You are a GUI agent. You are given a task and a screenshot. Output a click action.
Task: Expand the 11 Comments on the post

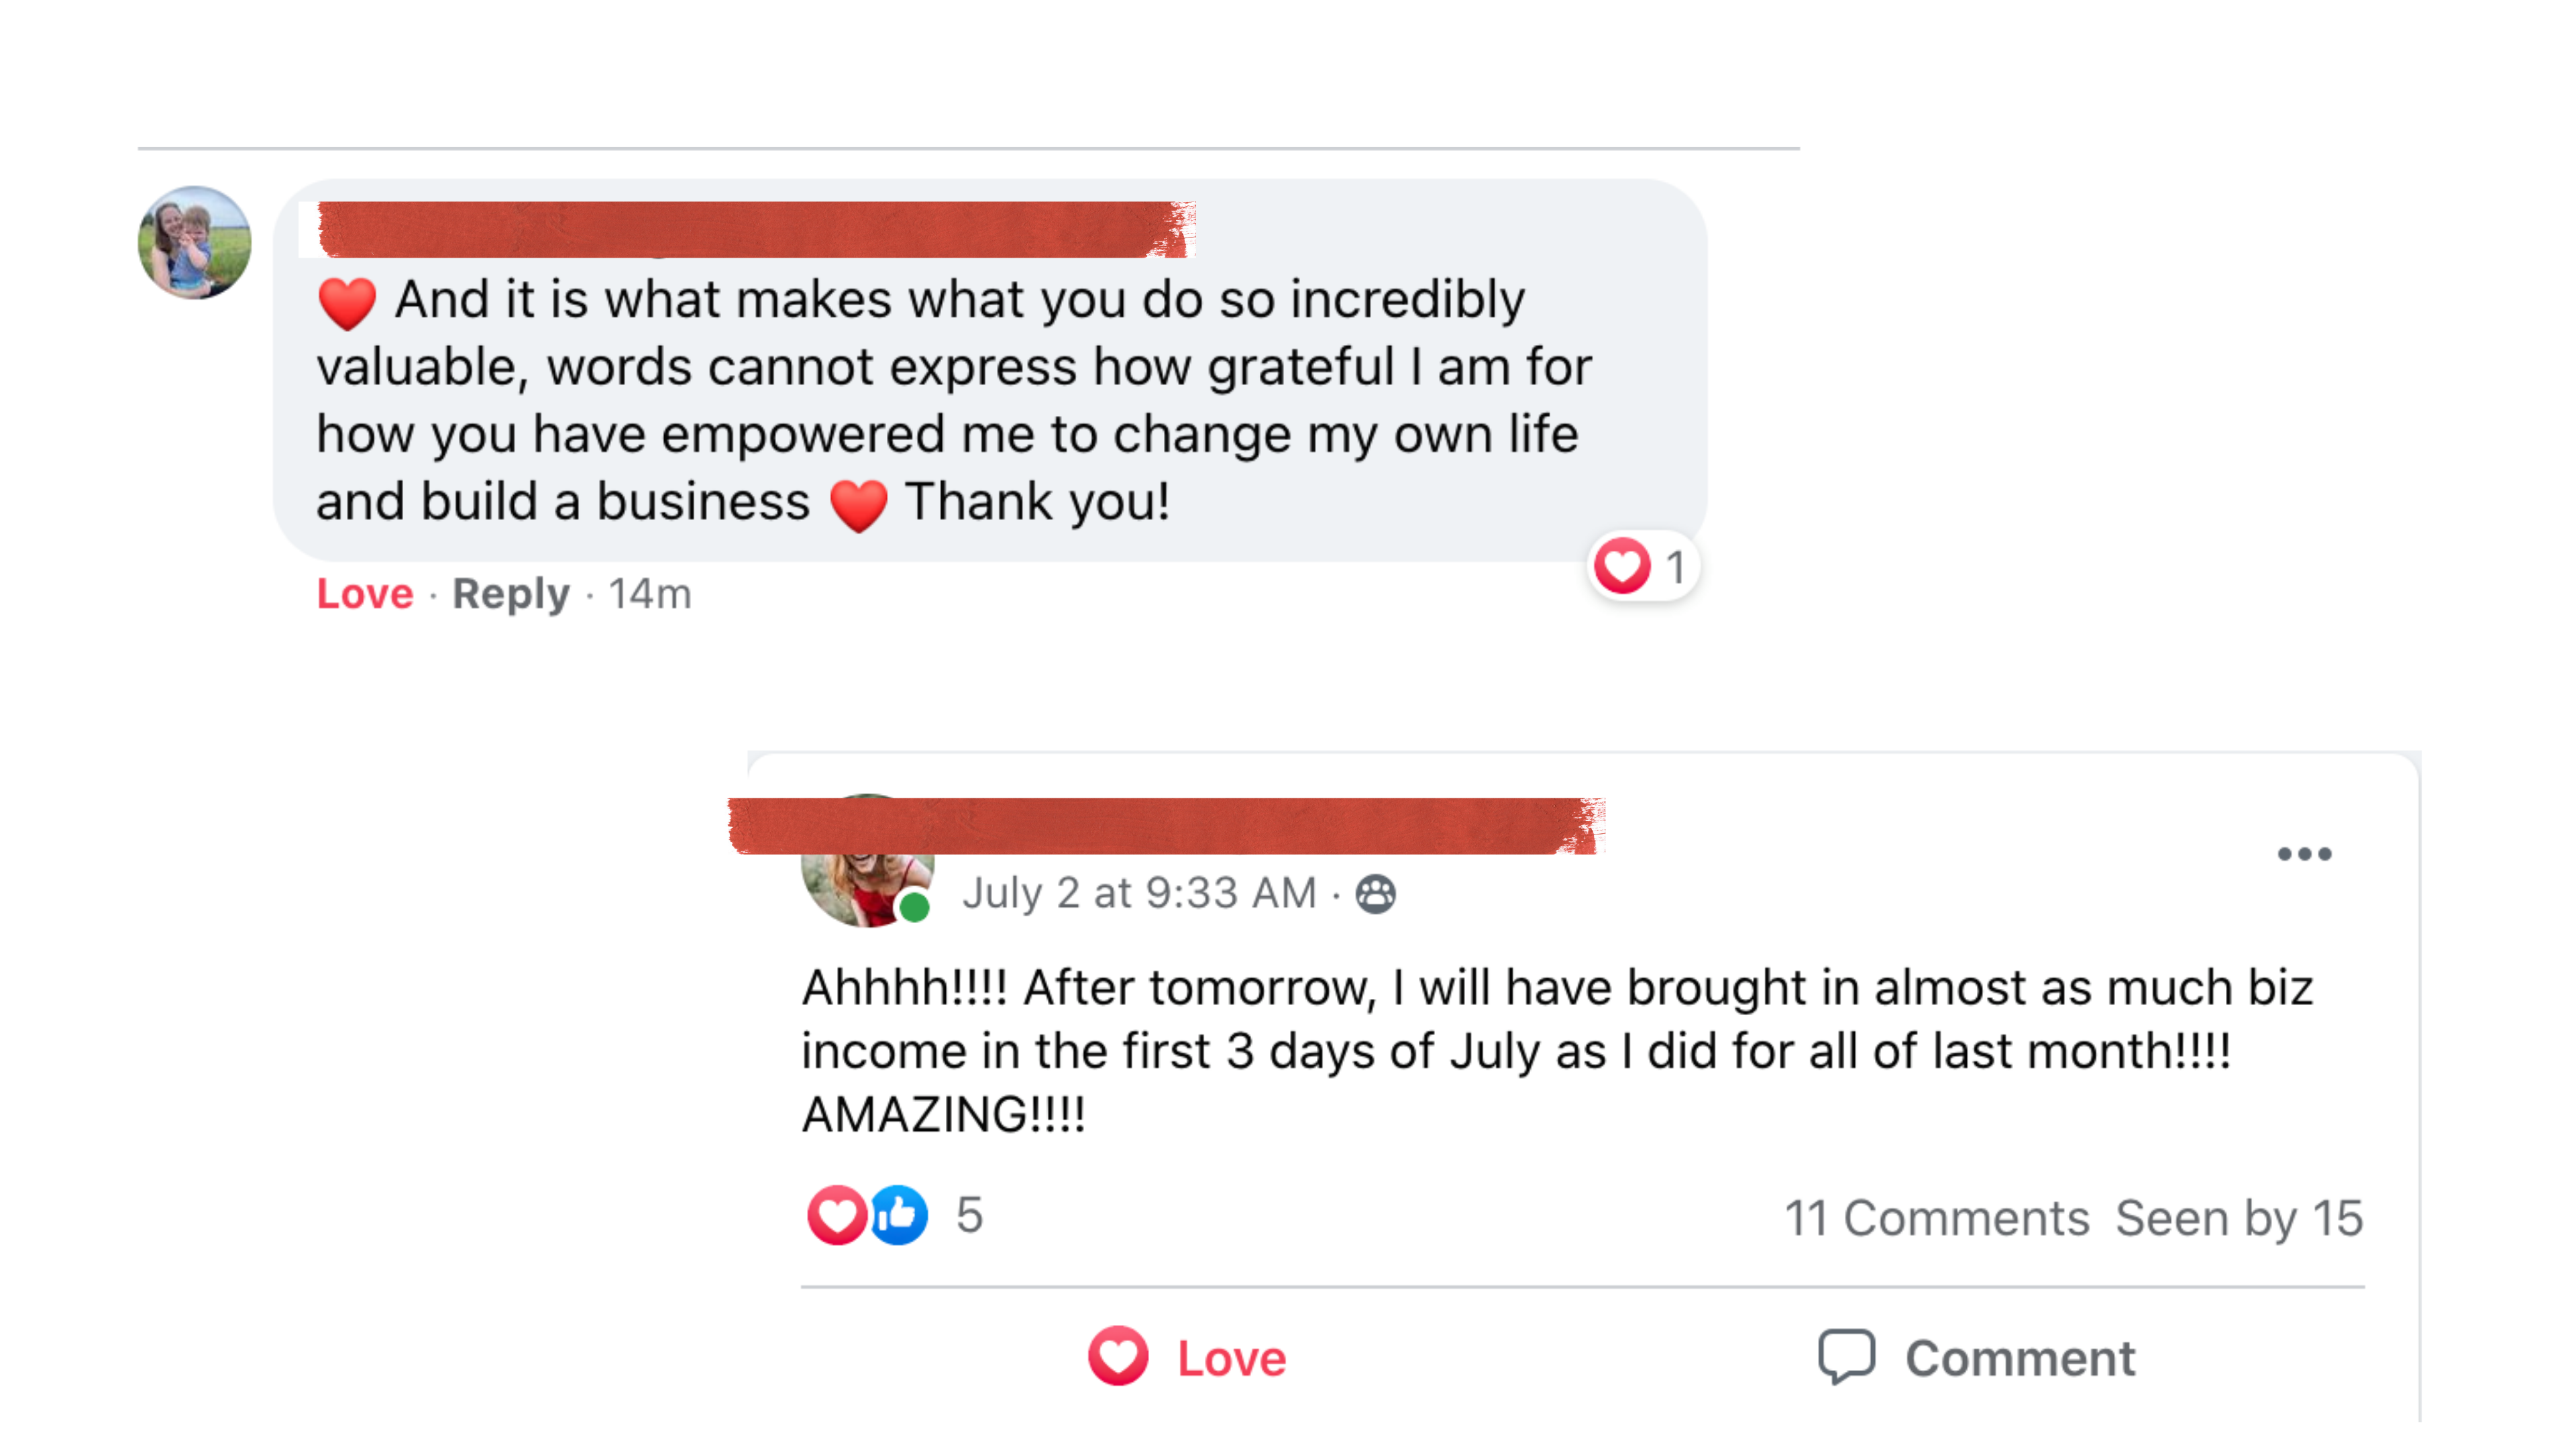click(1937, 1218)
